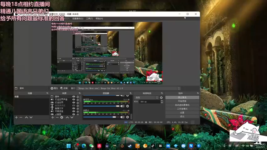Click 停止推流 to stop streaming
This screenshot has height=150, width=267.
[182, 97]
